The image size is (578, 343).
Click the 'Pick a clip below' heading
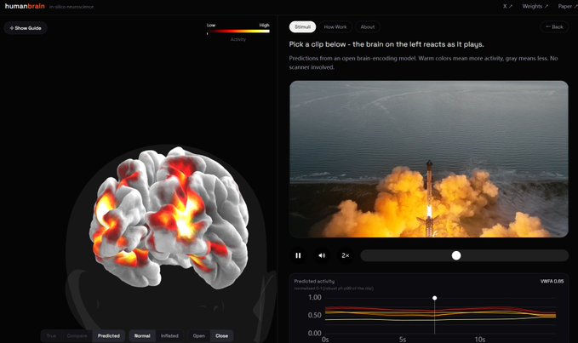[386, 44]
